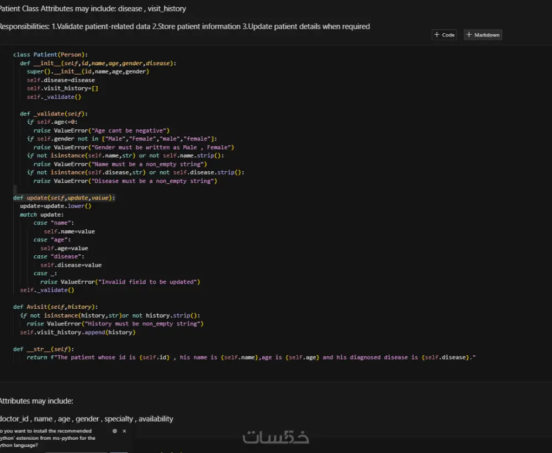Image resolution: width=552 pixels, height=453 pixels.
Task: Open the notification gear settings icon
Action: point(114,431)
